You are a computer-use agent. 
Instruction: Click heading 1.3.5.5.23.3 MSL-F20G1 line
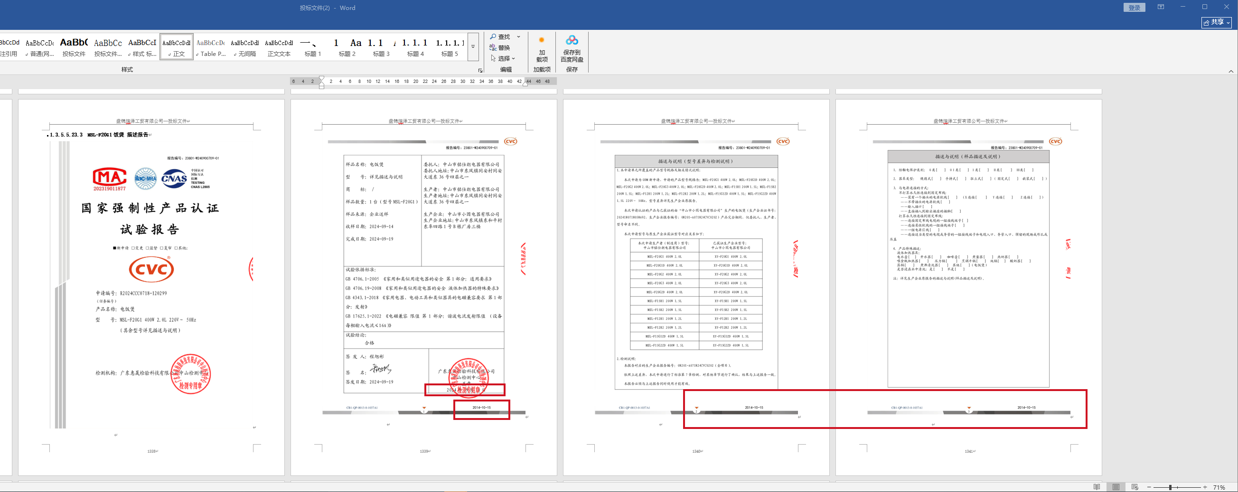click(100, 135)
